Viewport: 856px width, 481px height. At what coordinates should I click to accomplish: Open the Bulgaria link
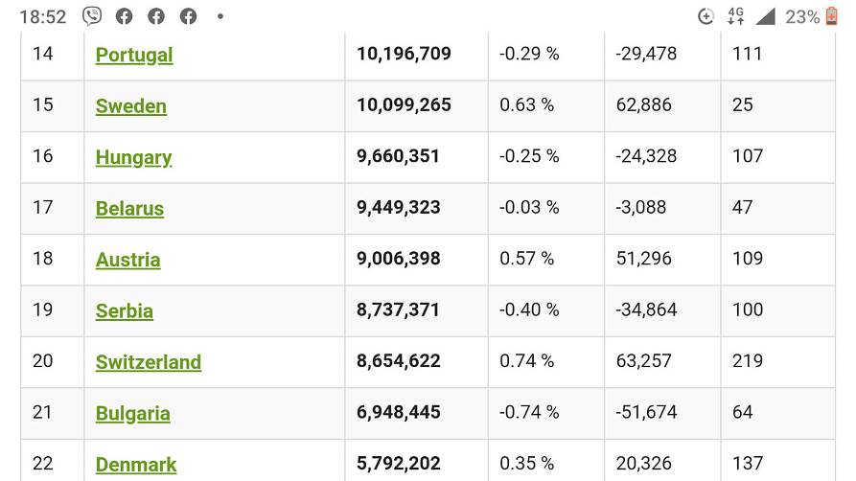click(x=132, y=414)
